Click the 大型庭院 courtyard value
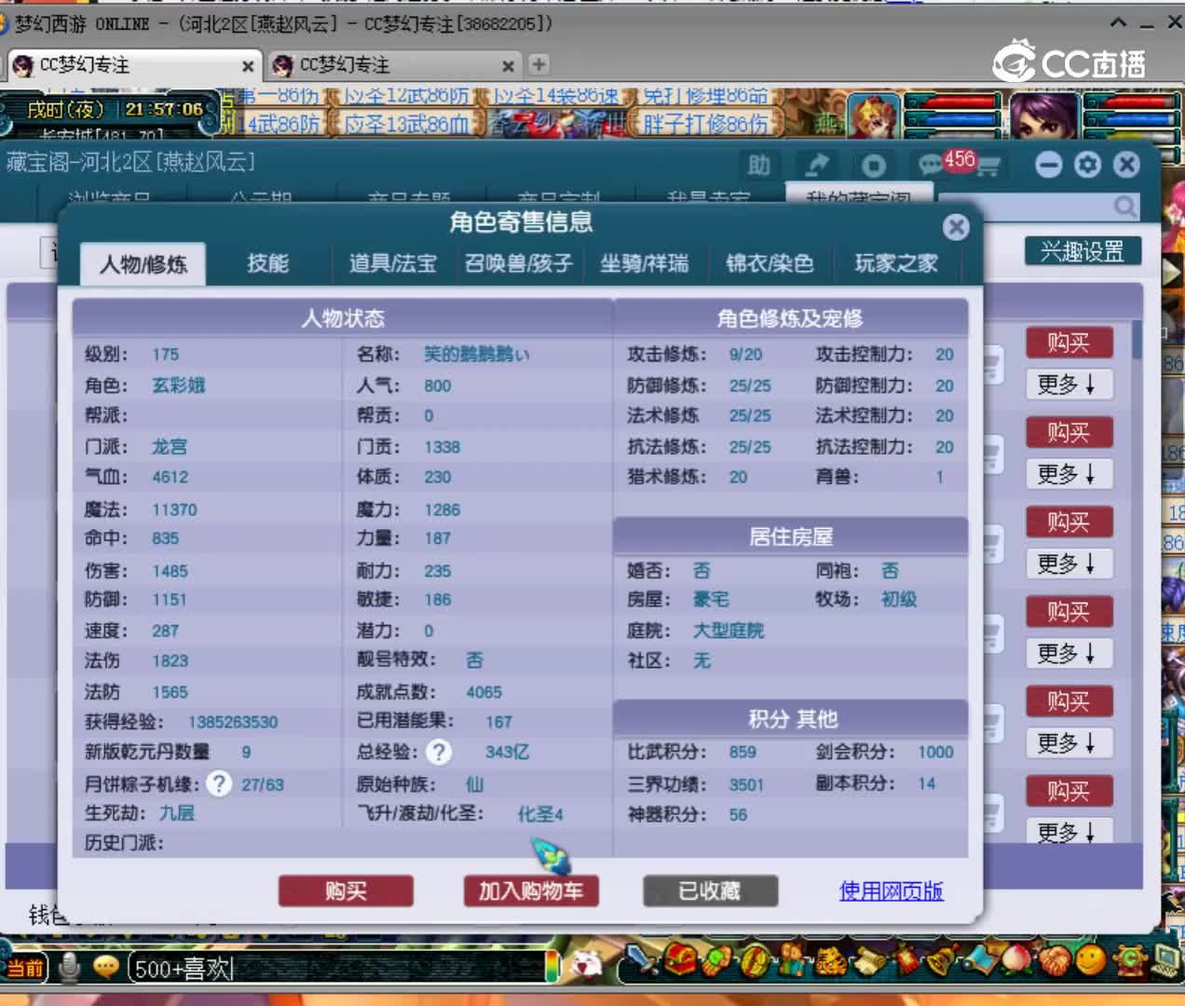 pos(728,631)
